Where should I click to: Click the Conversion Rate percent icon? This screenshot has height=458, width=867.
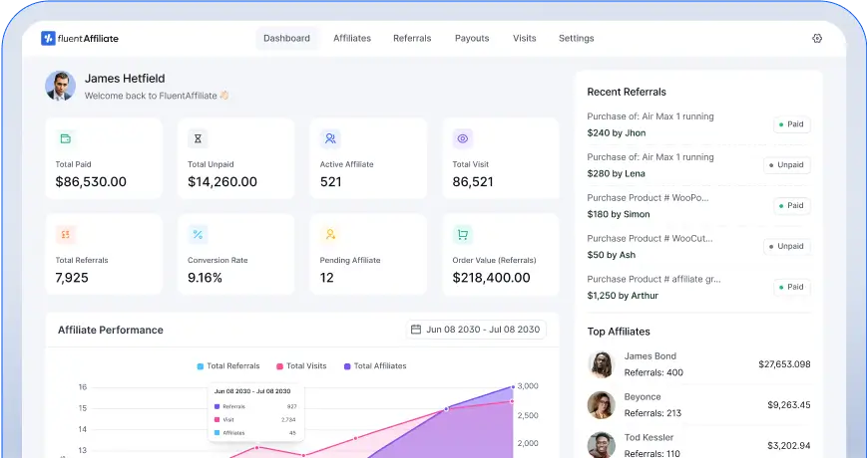point(198,235)
